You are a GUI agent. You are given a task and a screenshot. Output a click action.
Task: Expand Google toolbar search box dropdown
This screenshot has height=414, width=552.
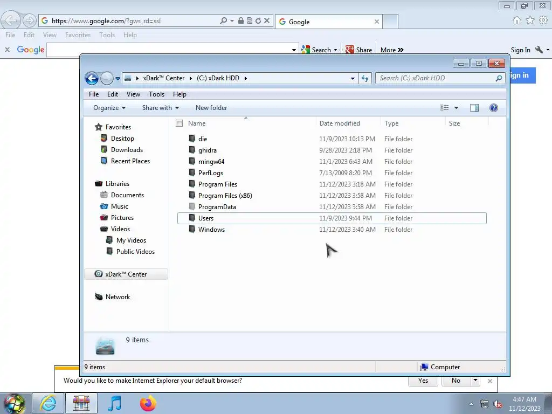pos(294,50)
